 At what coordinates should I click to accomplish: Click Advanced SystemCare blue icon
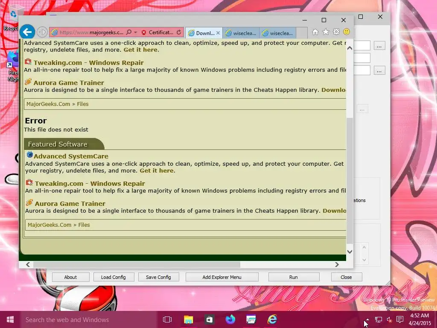tap(29, 155)
